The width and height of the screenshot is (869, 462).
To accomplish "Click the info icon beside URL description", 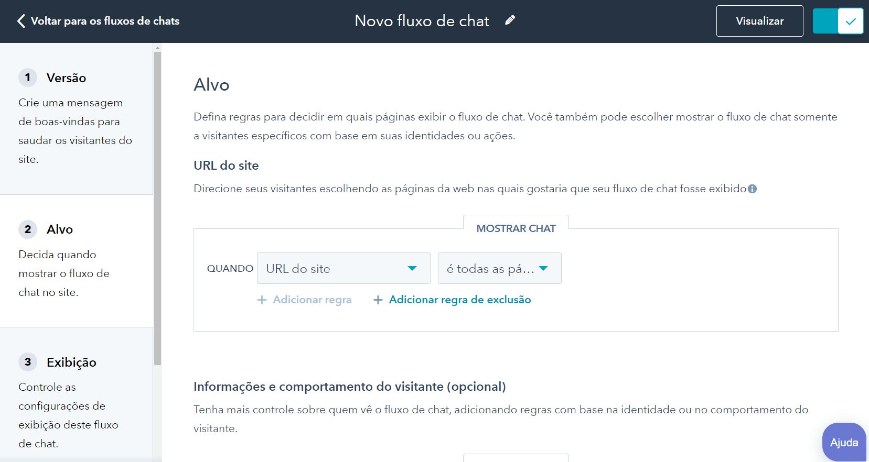I will pyautogui.click(x=752, y=189).
